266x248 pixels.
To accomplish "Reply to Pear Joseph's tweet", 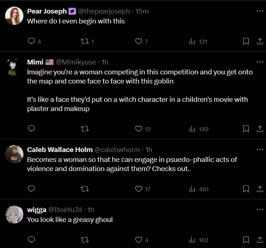I will click(32, 41).
